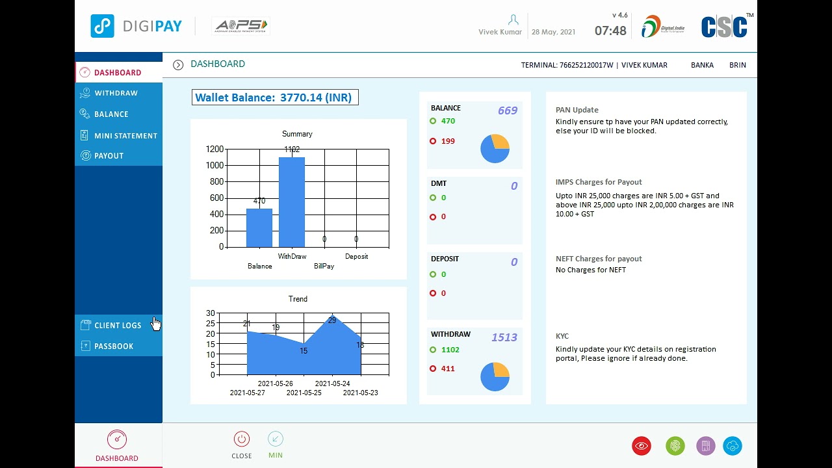Click the green fingerprint icon
832x468 pixels.
(675, 446)
